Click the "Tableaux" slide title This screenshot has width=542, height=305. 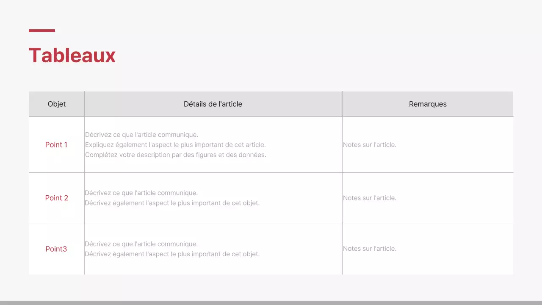click(x=72, y=55)
